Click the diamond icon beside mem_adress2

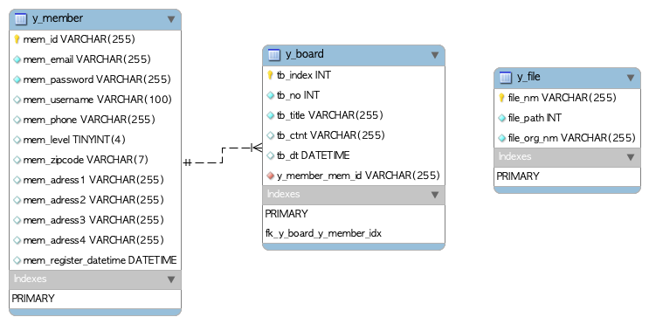17,200
